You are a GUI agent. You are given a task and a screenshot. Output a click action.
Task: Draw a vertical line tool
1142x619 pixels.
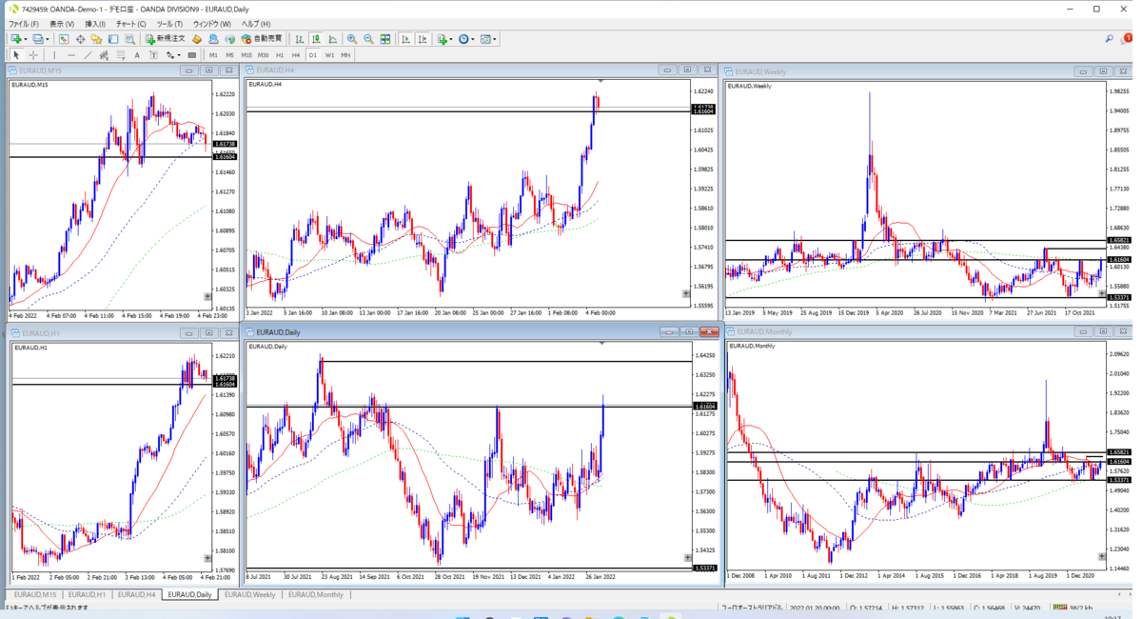(x=54, y=55)
